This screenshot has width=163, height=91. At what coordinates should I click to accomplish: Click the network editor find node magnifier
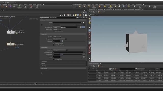[84, 15]
